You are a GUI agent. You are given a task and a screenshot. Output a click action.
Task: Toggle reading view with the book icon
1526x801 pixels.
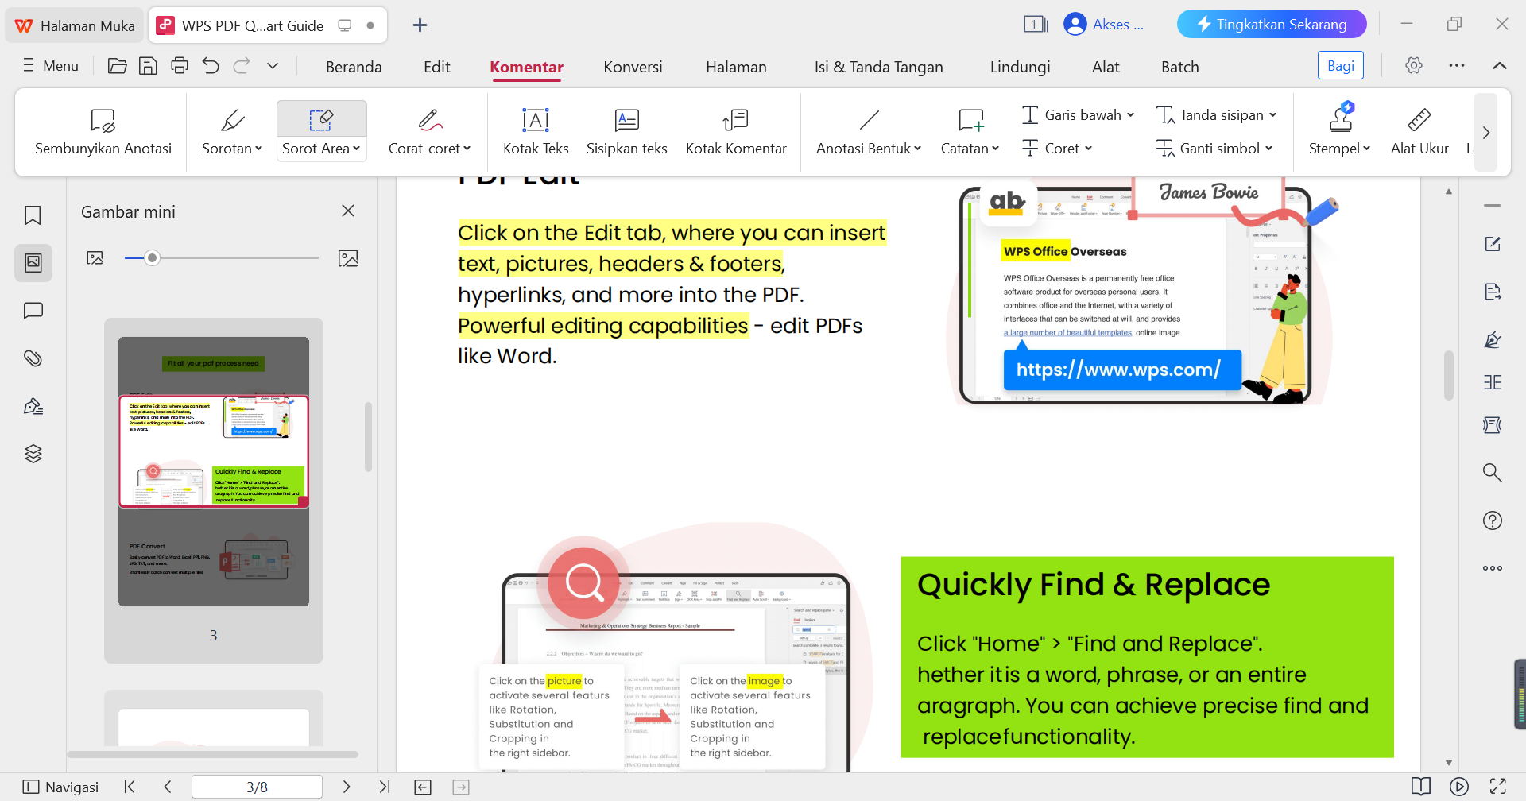(1421, 787)
